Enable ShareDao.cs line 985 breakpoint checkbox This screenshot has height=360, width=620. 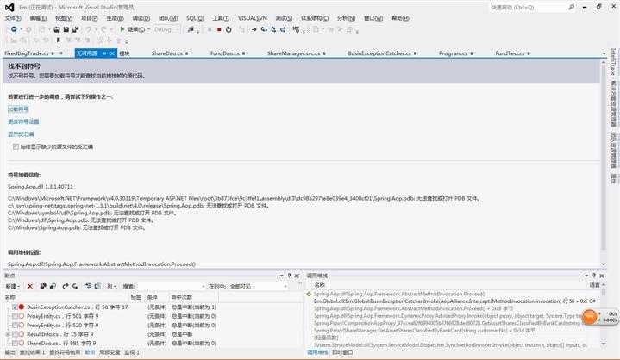(x=15, y=344)
